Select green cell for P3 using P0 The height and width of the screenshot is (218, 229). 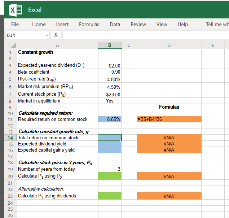[110, 176]
